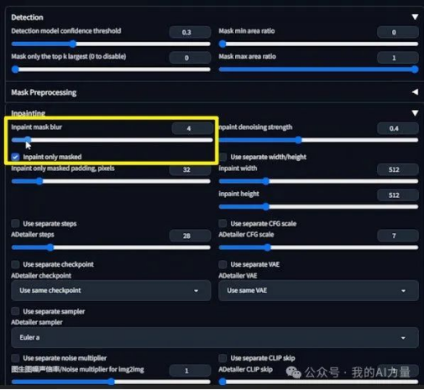Click Inpaint mask blur slider handle
This screenshot has width=424, height=390.
[x=28, y=140]
